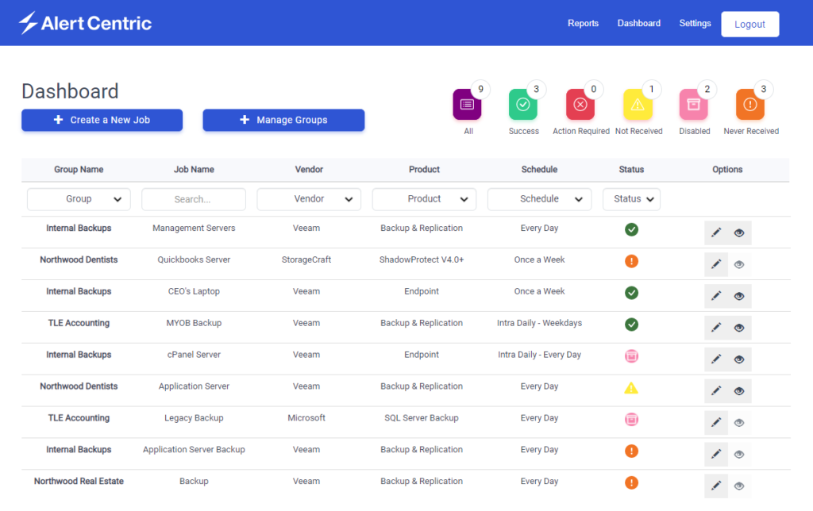Edit the Management Servers job with the pencil icon

click(x=715, y=232)
